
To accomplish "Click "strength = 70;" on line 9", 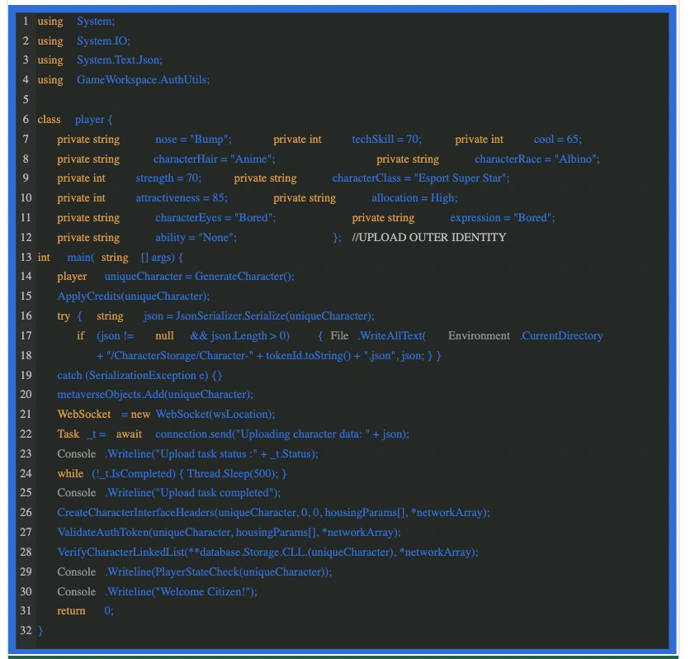I will coord(168,178).
